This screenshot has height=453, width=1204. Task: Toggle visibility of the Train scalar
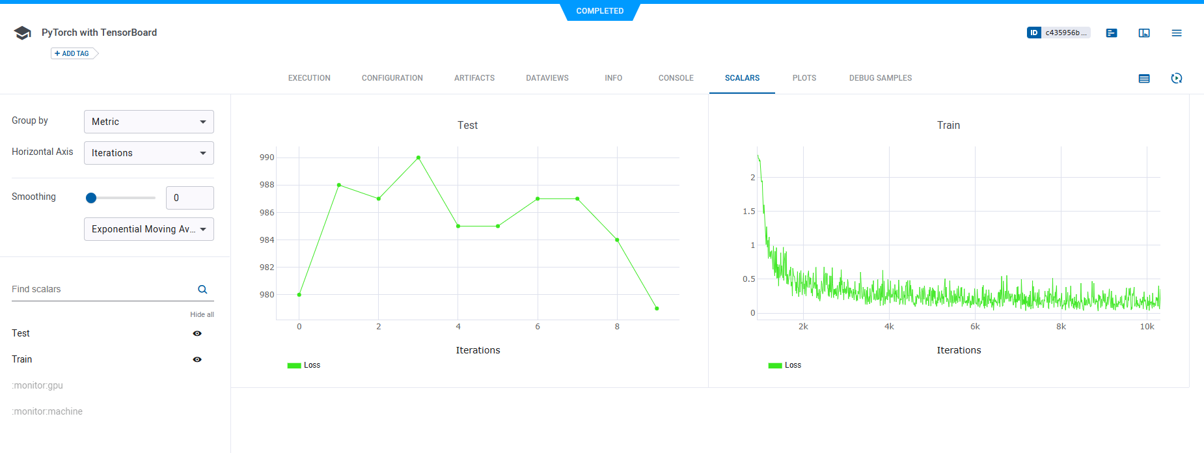coord(197,359)
